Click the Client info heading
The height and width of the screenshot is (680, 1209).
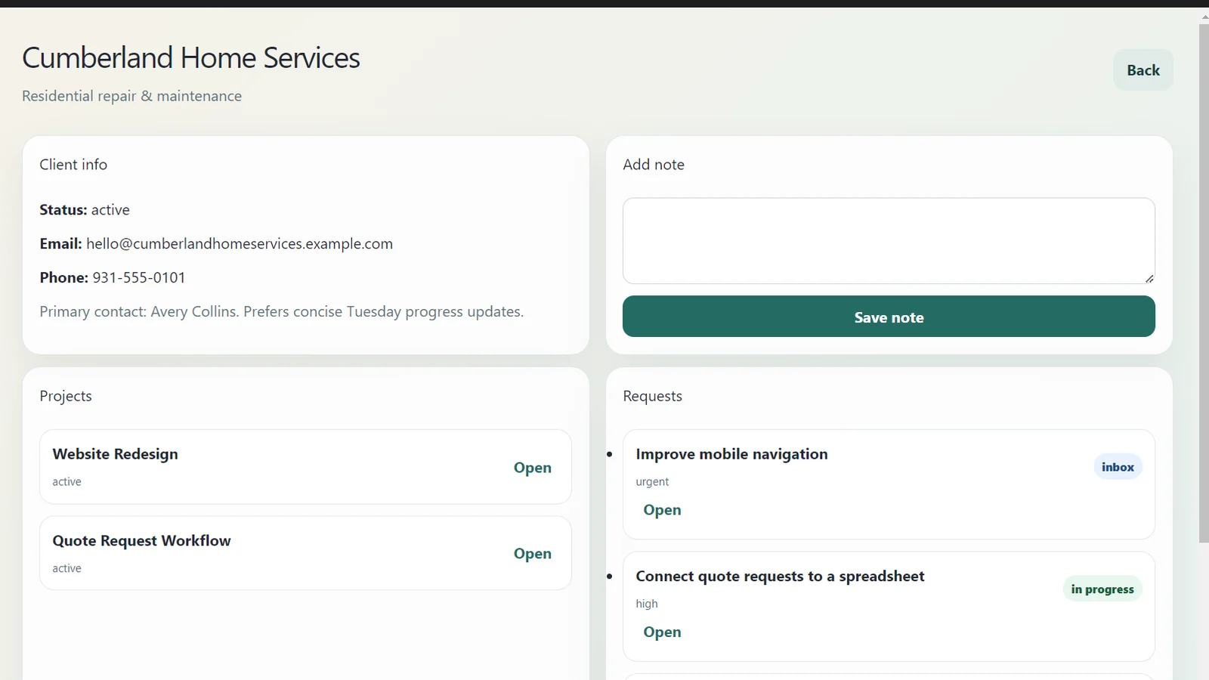tap(73, 165)
